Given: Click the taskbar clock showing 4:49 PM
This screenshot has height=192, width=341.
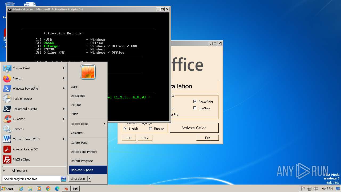Looking at the screenshot, I should tap(327, 189).
